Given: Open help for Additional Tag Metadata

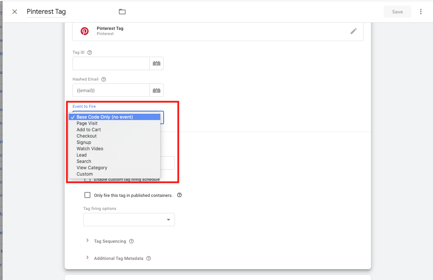Looking at the screenshot, I should 149,258.
